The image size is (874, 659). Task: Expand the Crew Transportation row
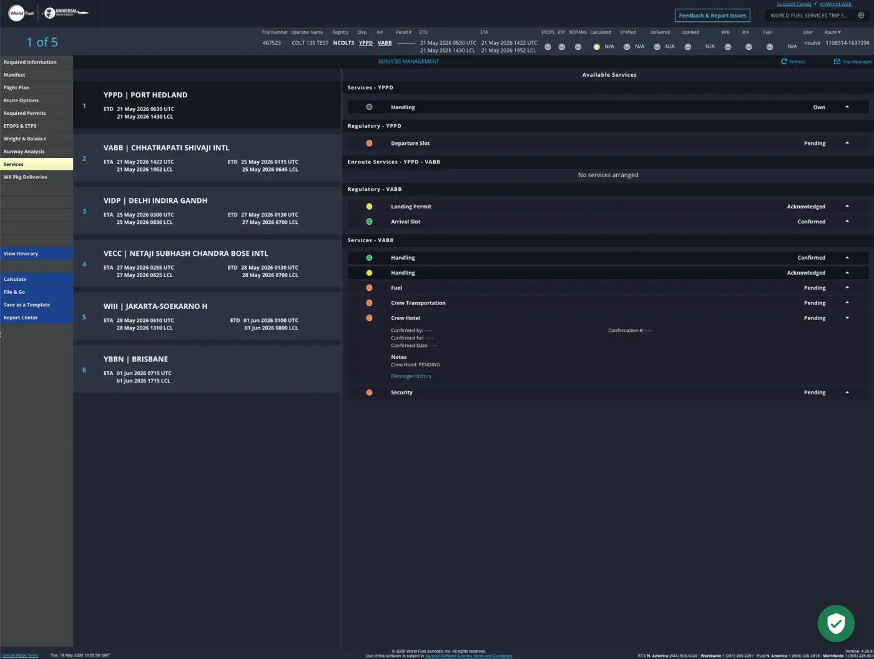click(847, 303)
